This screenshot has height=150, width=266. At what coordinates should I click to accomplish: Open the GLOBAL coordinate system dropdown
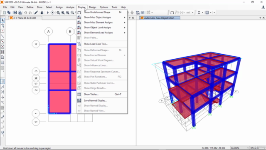tap(240, 148)
